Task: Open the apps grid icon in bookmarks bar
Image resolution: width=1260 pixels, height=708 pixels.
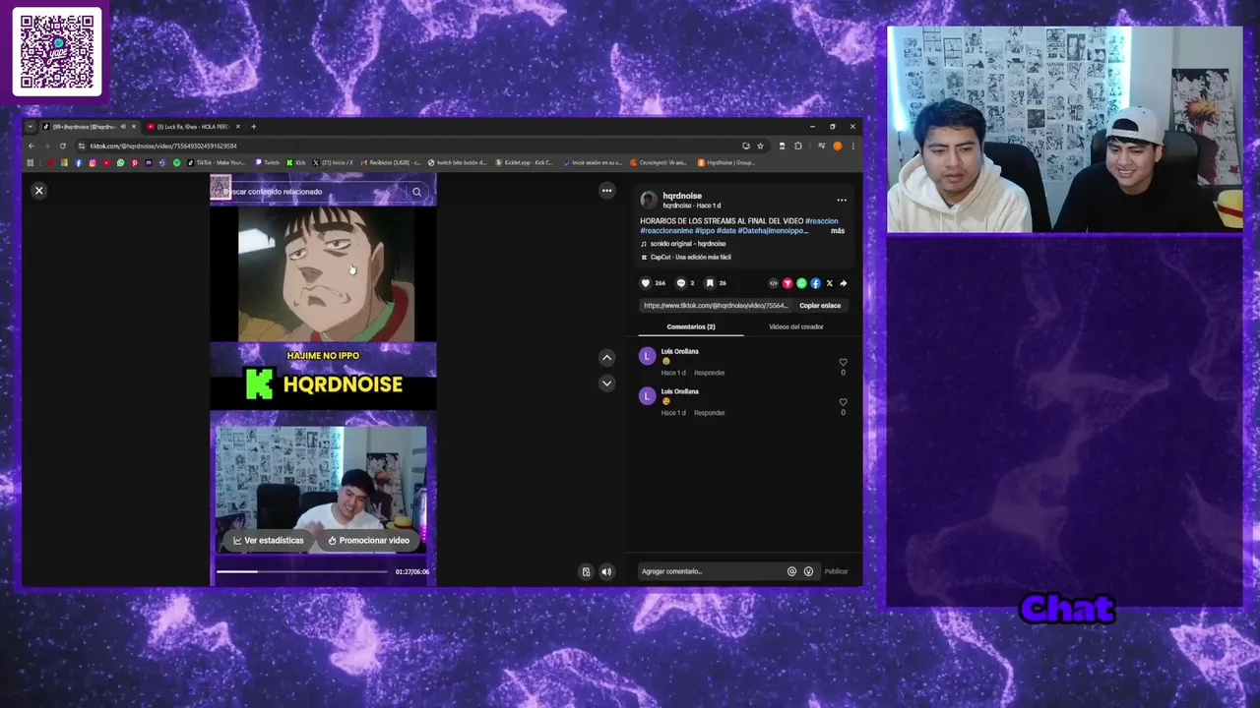Action: pos(31,162)
